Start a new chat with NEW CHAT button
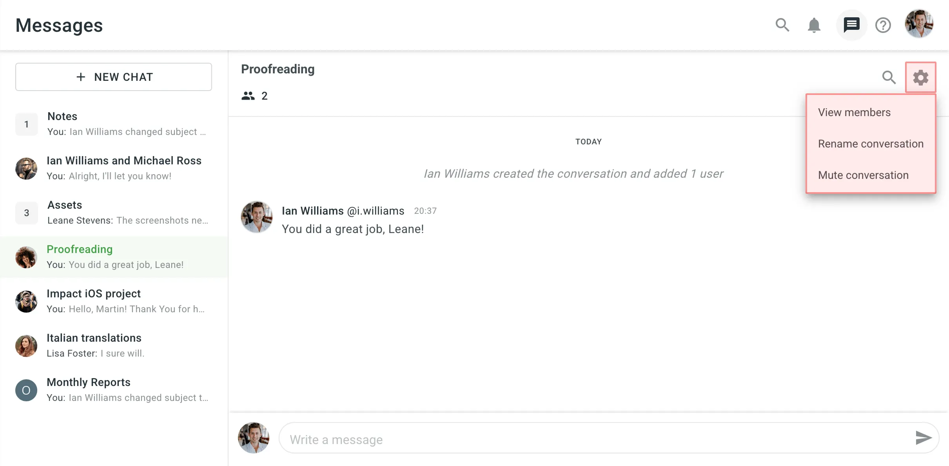The image size is (949, 466). [113, 77]
